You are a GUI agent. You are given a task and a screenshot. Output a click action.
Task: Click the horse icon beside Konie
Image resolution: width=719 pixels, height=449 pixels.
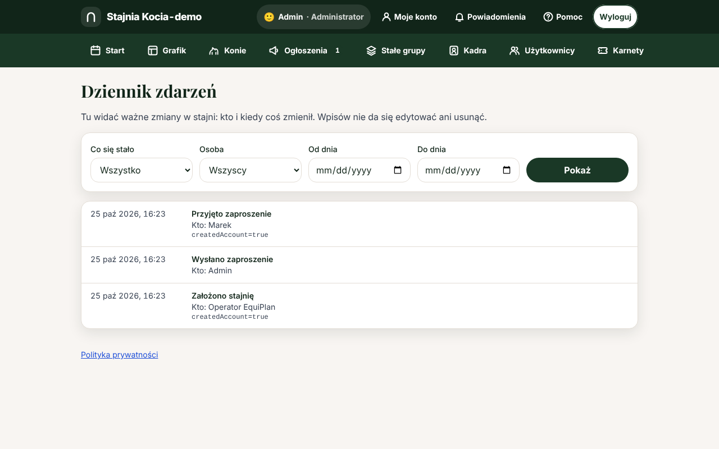click(214, 51)
